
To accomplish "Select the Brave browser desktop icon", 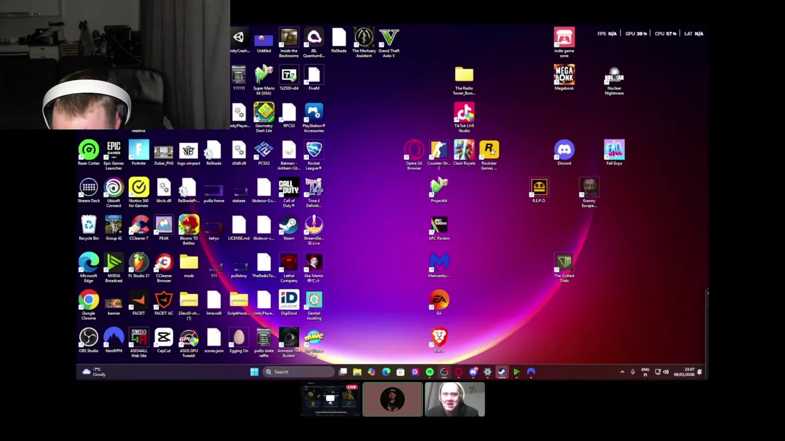I will click(439, 339).
